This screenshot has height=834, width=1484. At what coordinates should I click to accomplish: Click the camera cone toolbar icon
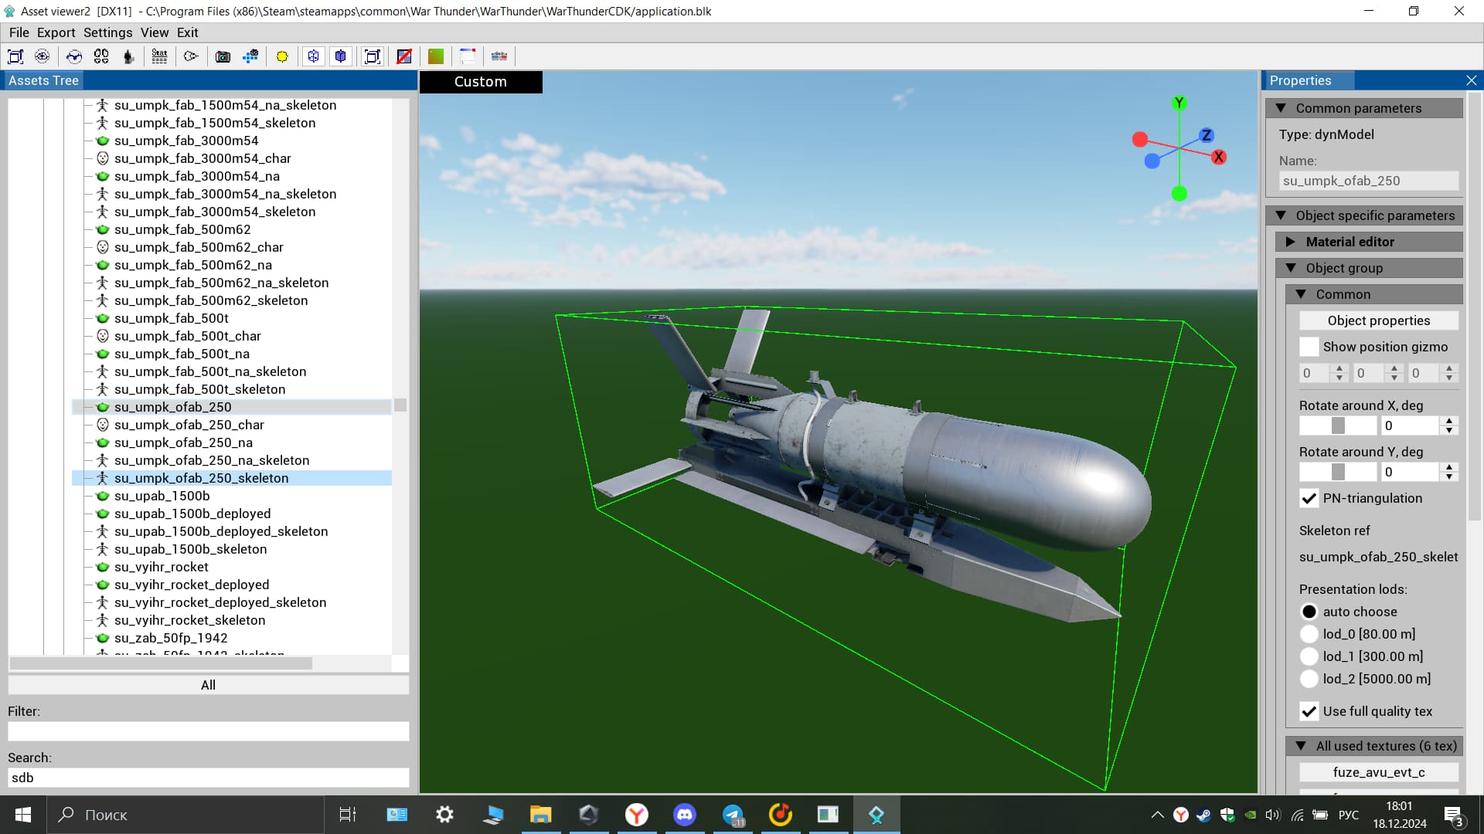coord(191,56)
